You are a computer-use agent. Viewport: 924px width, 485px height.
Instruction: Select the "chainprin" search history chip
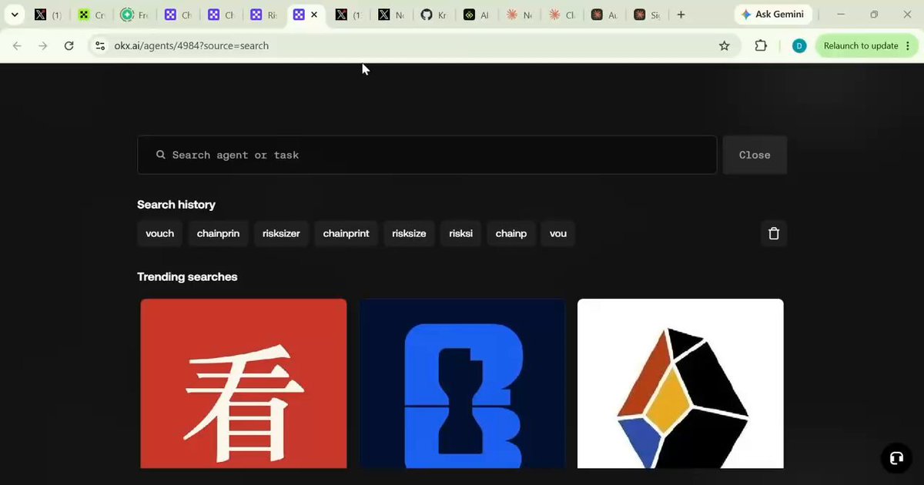pyautogui.click(x=218, y=233)
